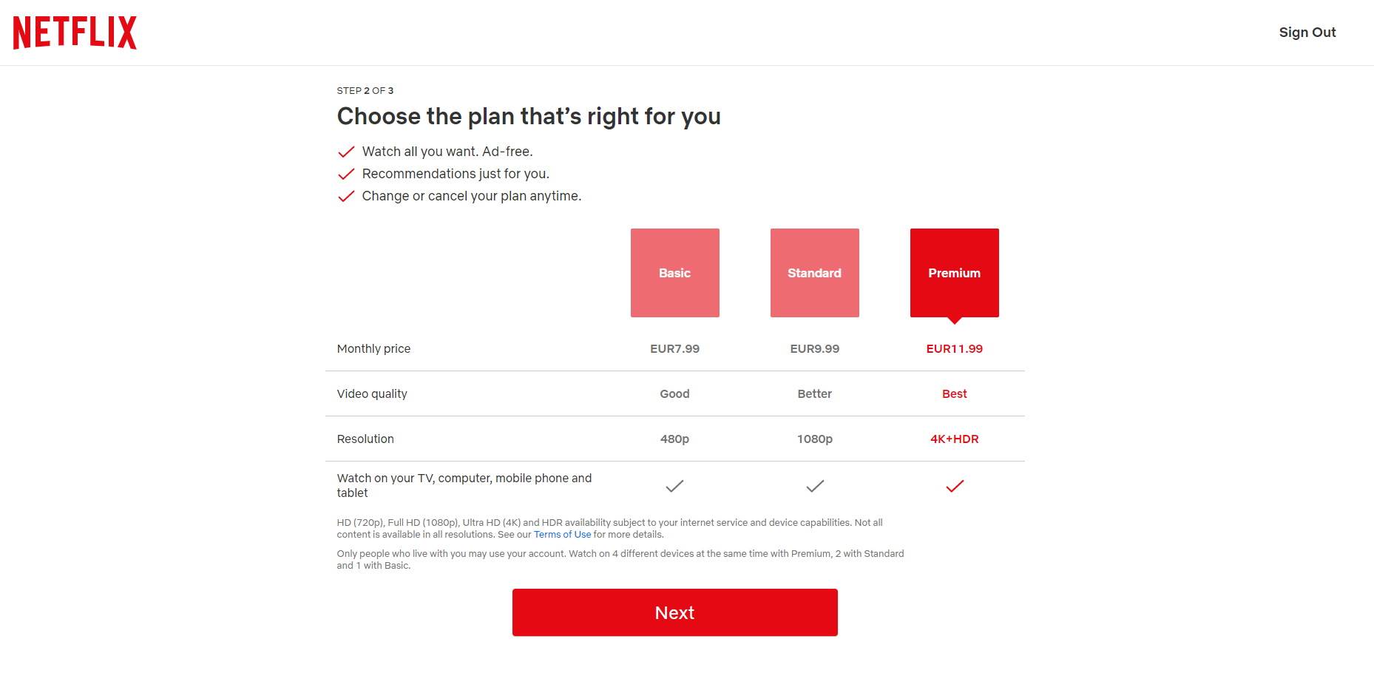
Task: Click the EUR9.99 Standard monthly price
Action: (814, 349)
